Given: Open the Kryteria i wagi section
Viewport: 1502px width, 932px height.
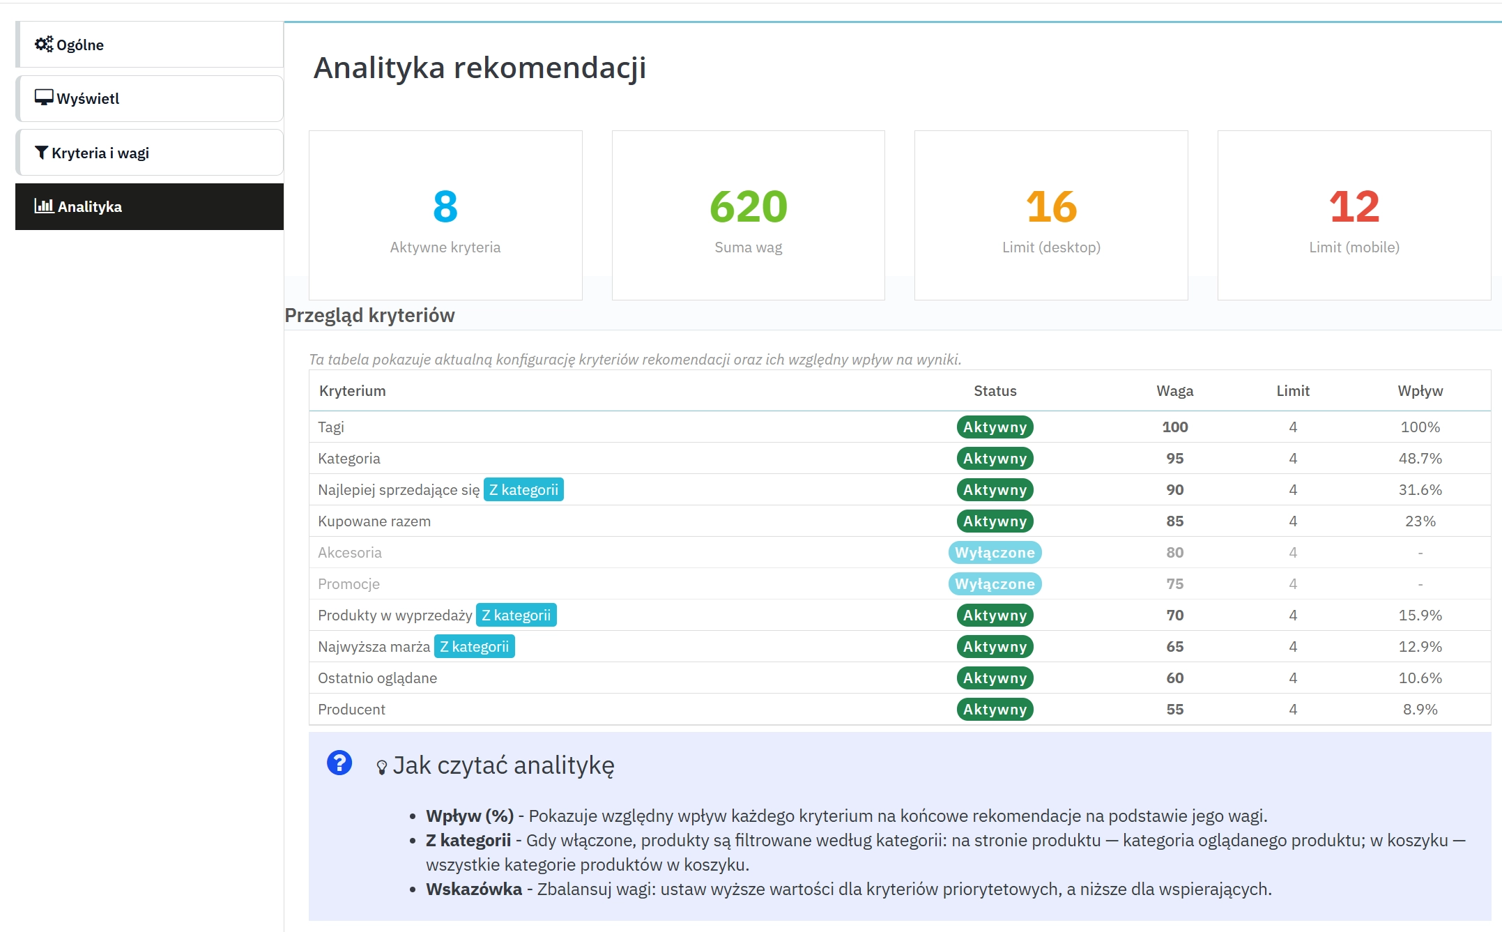Looking at the screenshot, I should pos(100,152).
